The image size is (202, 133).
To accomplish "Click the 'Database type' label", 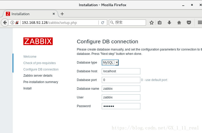I will pyautogui.click(x=87, y=63).
